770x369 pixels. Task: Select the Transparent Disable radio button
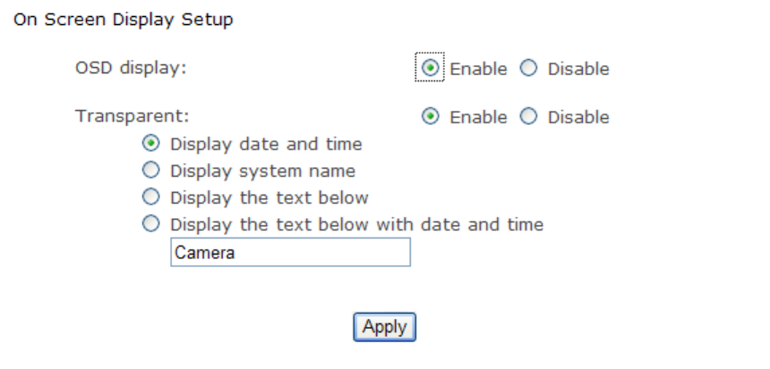point(528,117)
